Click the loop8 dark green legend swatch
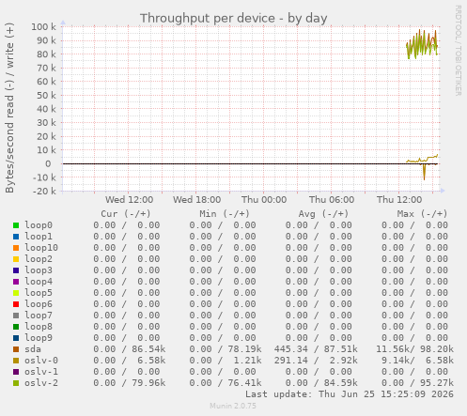 (x=16, y=327)
